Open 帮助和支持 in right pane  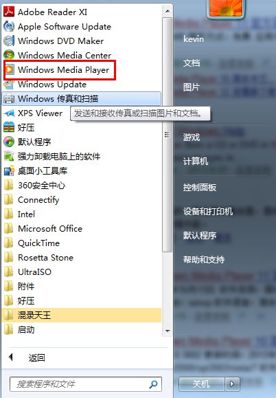(x=204, y=259)
